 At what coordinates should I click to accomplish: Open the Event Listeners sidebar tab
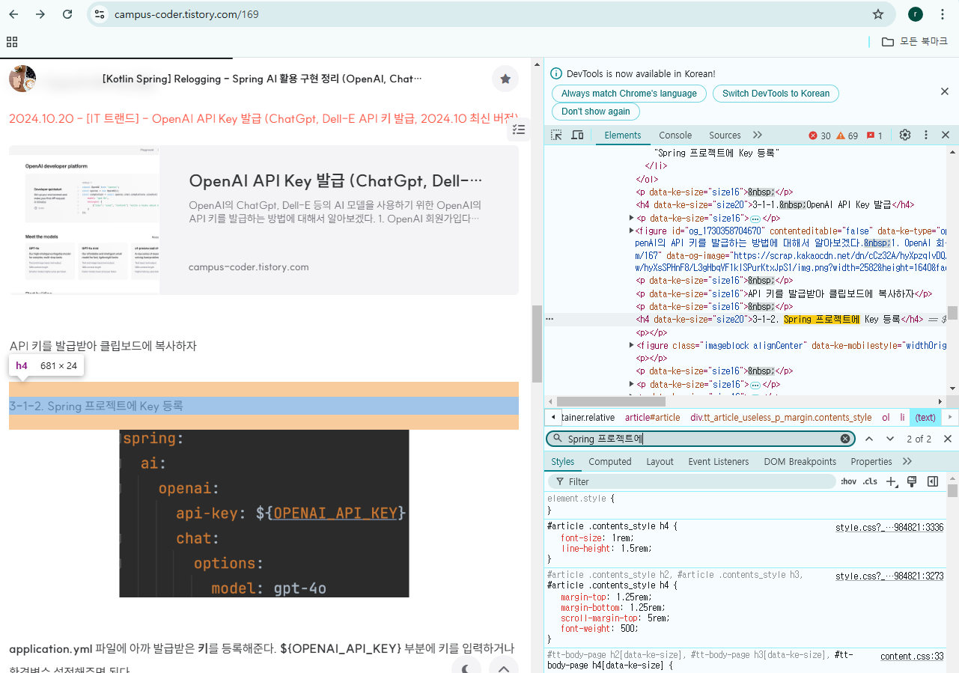click(718, 462)
